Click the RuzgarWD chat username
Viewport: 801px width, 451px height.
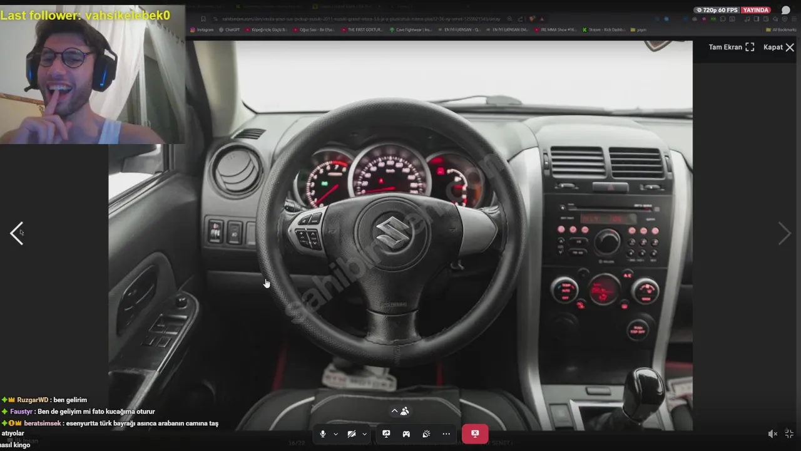tap(33, 400)
